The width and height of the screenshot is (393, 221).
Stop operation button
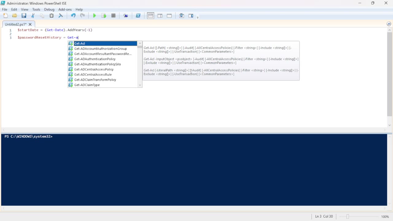pos(113,16)
